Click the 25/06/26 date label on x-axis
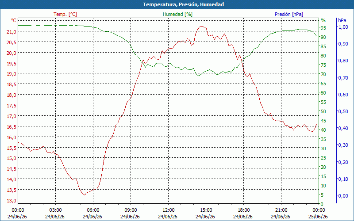The width and height of the screenshot is (354, 221). click(318, 217)
